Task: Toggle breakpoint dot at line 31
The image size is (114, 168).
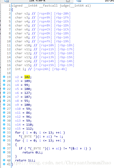Action: [x=4, y=124]
